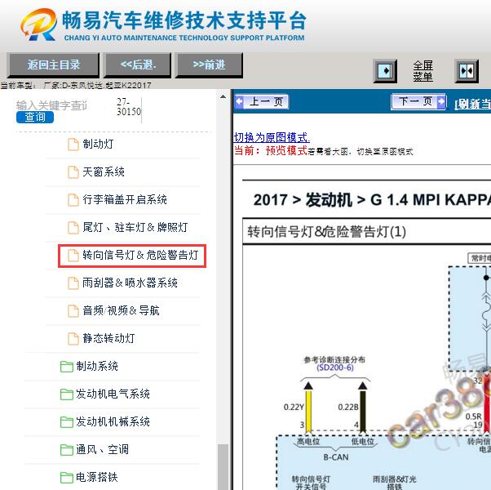This screenshot has width=491, height=490.
Task: Open the 全屏菜单 link
Action: click(x=422, y=71)
